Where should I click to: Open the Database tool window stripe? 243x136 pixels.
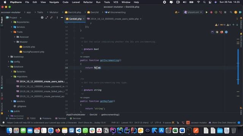coord(241,23)
